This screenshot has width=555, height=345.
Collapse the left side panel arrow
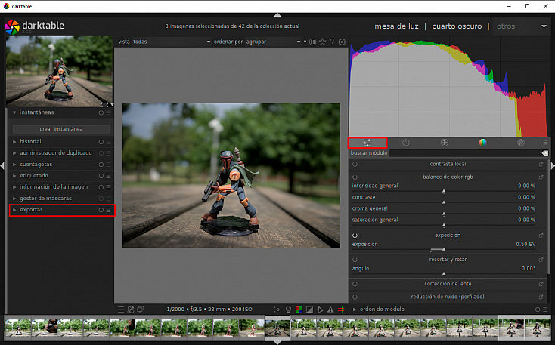(x=2, y=166)
